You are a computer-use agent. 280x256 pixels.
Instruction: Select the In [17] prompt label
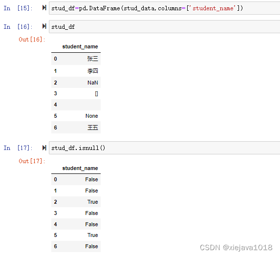point(18,148)
